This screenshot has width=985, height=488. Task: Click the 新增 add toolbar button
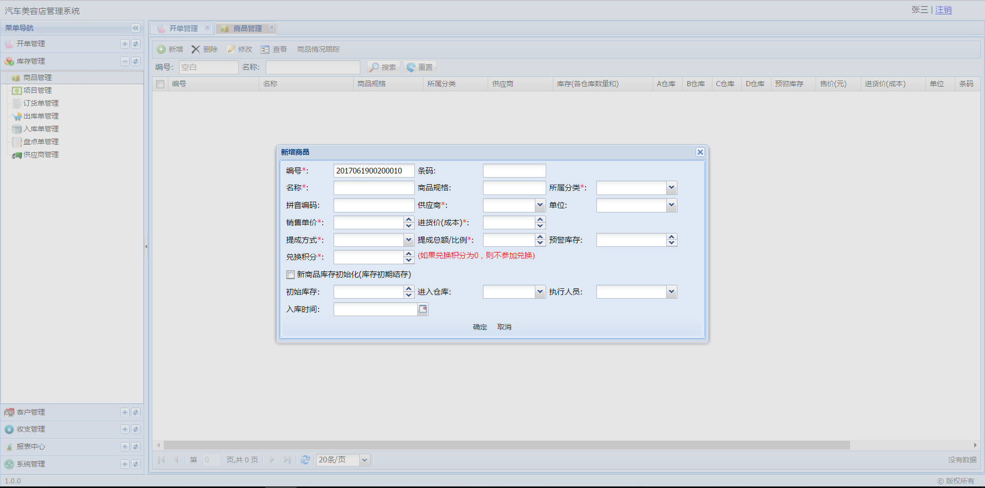click(x=170, y=49)
